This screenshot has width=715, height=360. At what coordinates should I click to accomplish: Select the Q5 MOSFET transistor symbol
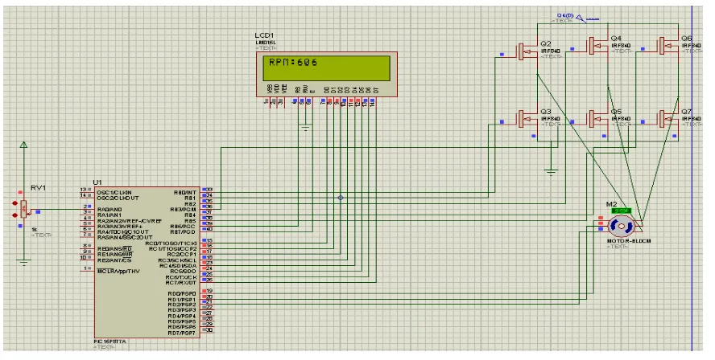coord(597,118)
